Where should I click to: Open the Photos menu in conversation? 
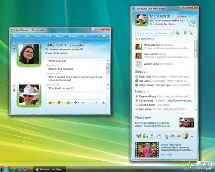click(x=16, y=36)
